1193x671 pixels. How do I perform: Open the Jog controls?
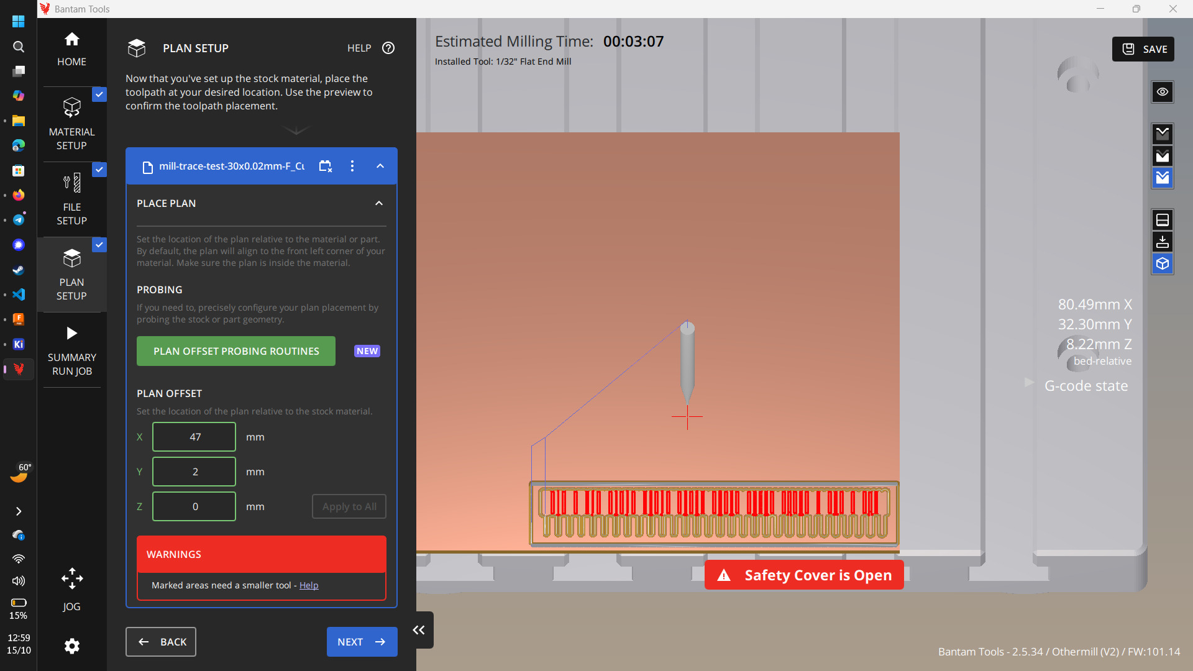click(71, 589)
